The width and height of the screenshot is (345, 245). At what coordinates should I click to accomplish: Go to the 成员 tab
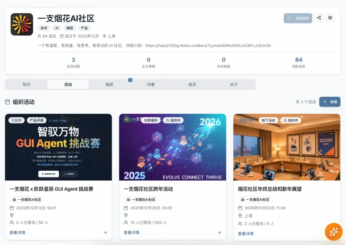(x=192, y=84)
